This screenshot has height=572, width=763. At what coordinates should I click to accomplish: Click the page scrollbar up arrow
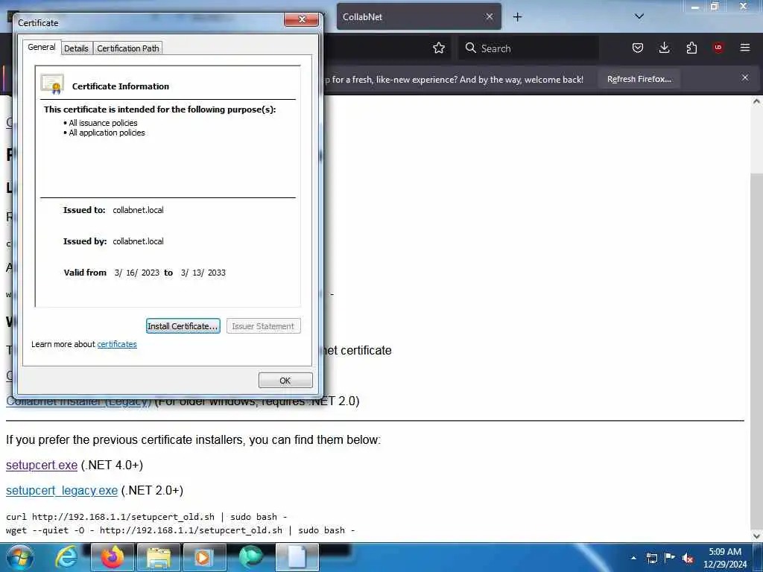click(757, 101)
